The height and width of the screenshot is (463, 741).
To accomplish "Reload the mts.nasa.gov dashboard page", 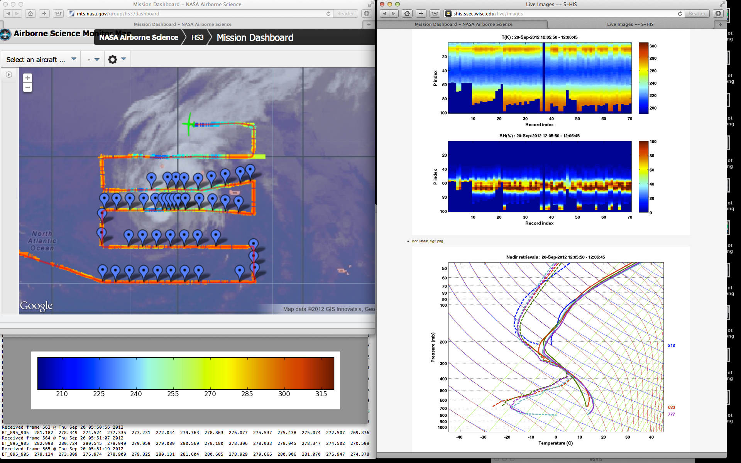I will click(x=328, y=14).
